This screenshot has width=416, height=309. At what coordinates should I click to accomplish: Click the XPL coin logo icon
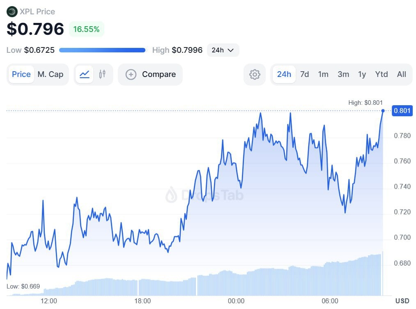click(x=12, y=11)
